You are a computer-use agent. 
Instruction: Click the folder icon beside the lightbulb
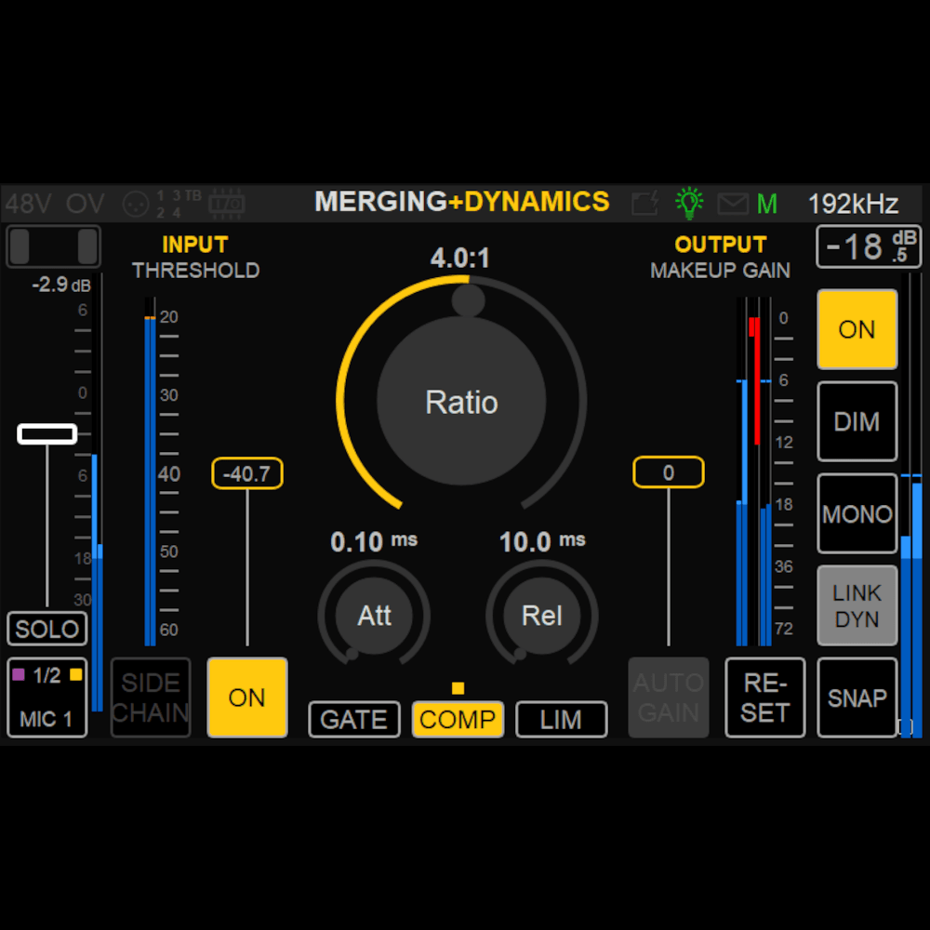pos(644,203)
